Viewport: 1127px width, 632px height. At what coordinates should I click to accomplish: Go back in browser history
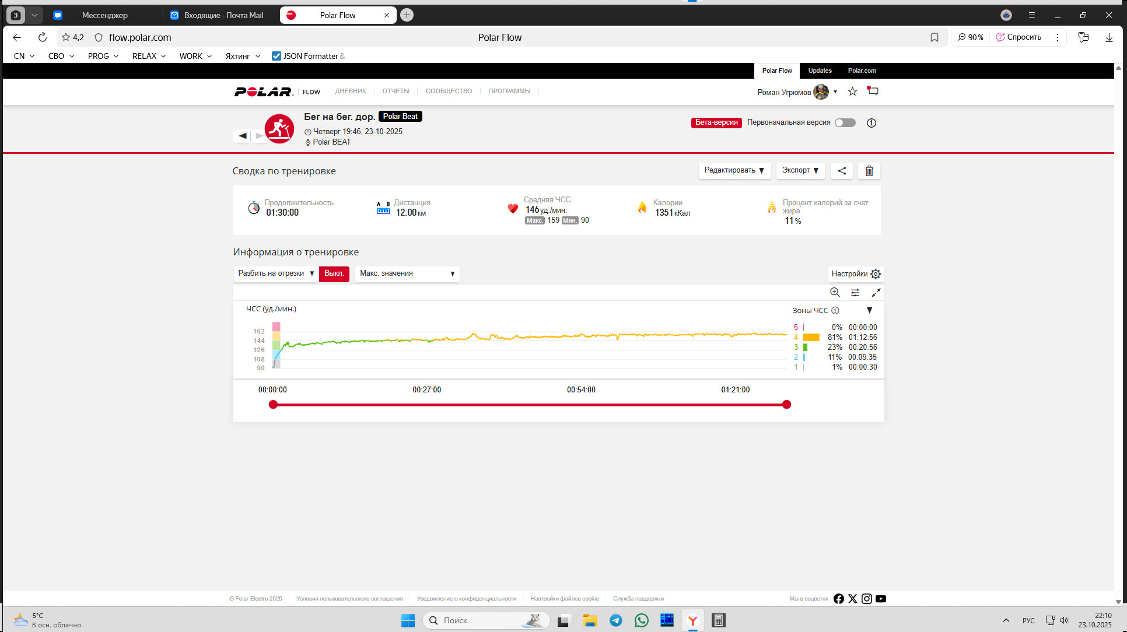click(17, 37)
